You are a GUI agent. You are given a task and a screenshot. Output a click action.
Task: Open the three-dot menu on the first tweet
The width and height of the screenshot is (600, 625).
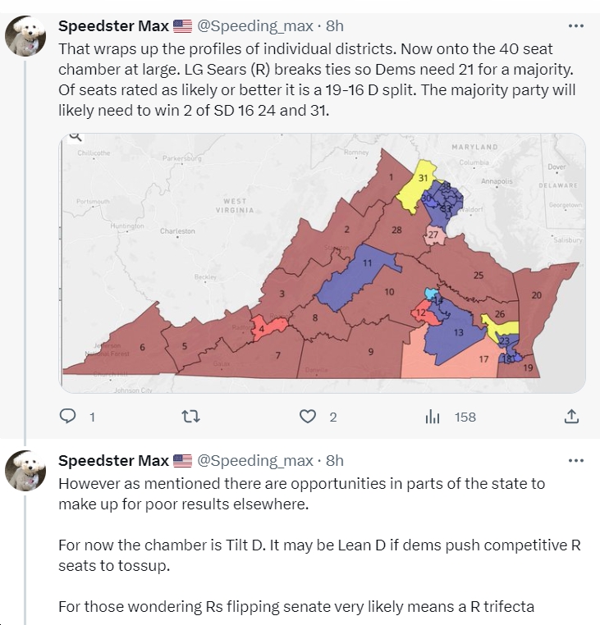pos(575,26)
